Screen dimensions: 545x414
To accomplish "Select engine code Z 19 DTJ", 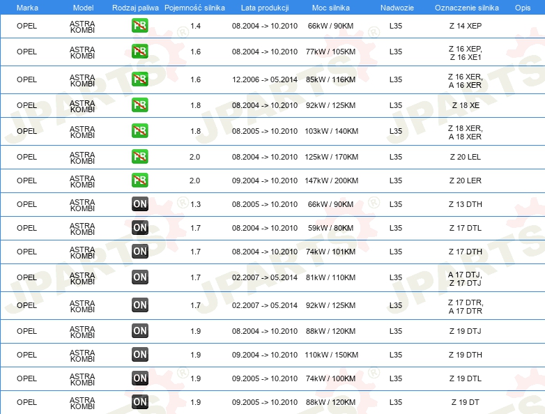I will [x=466, y=331].
